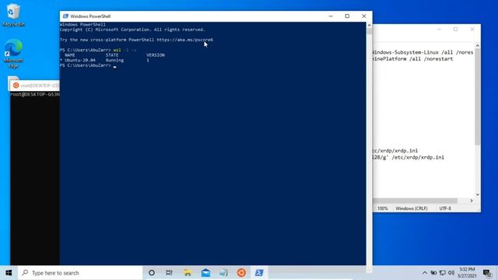
Task: Click the Cortana circle on the taskbar
Action: click(152, 273)
